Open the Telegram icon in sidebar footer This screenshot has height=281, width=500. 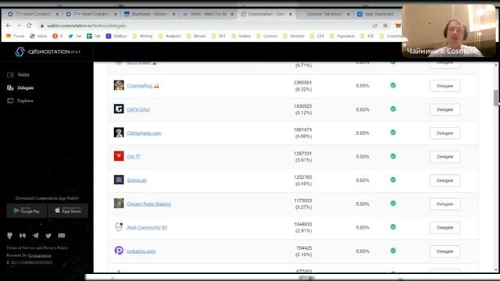tap(36, 236)
